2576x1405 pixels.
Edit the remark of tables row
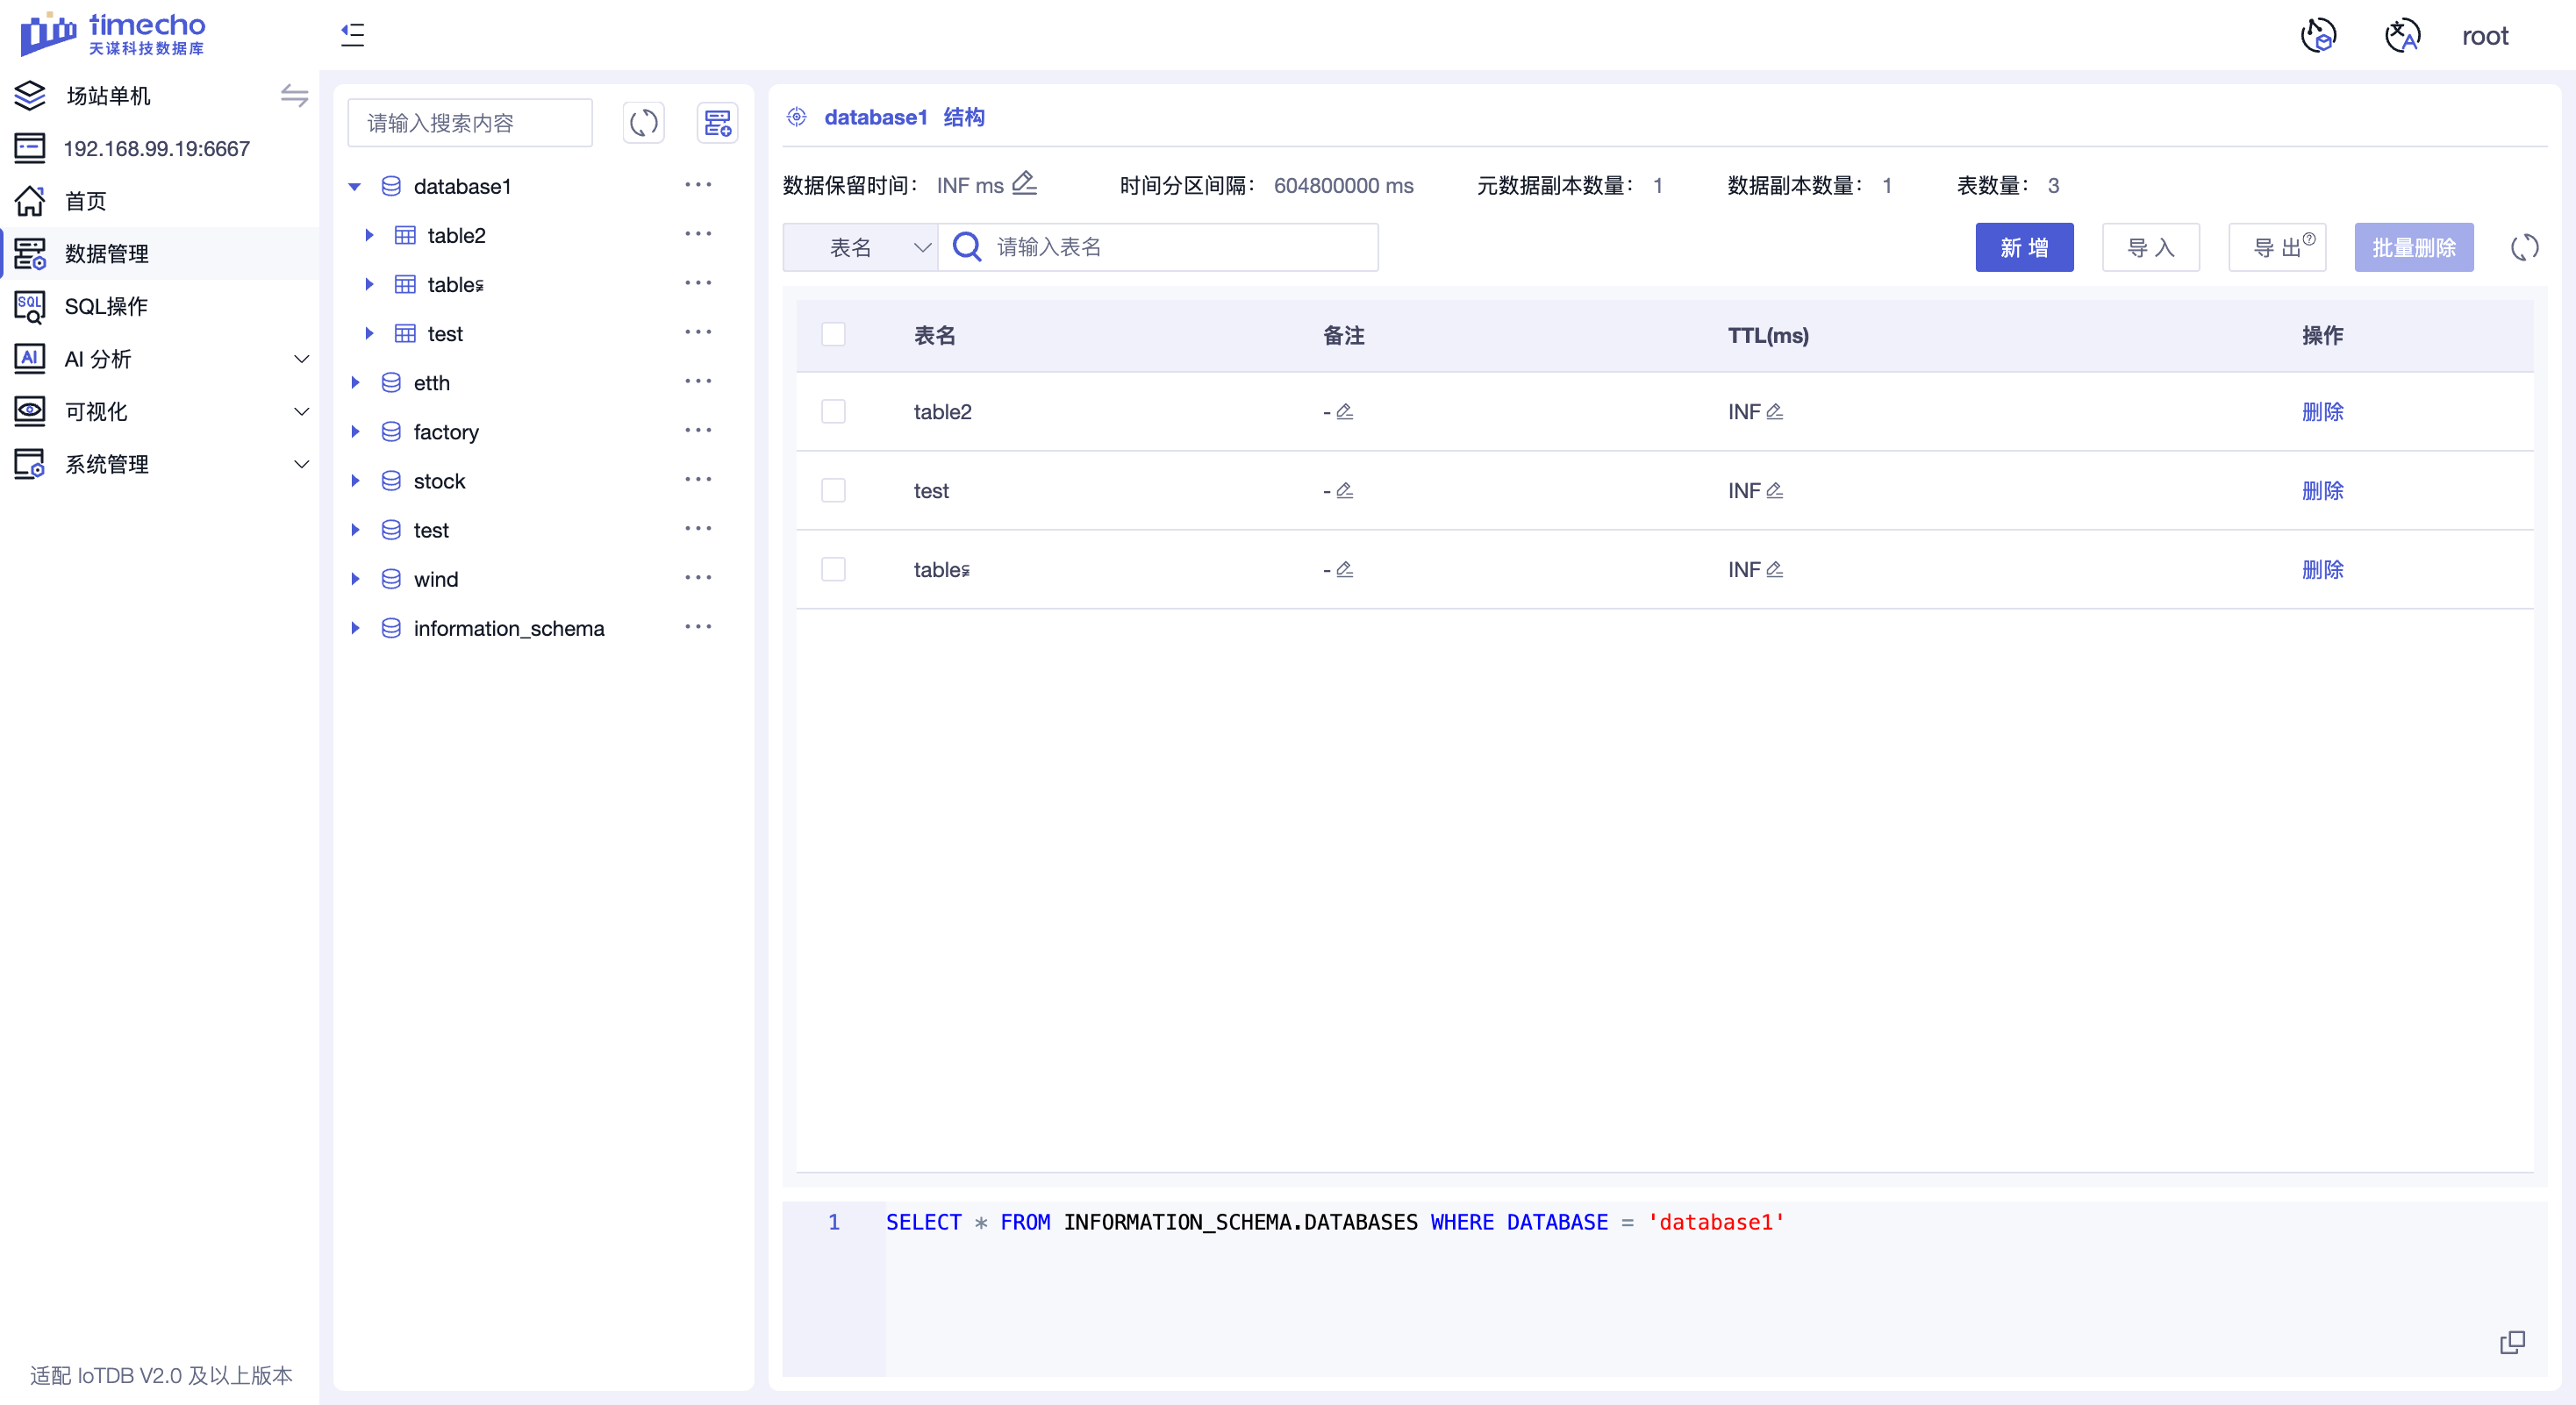(1345, 569)
